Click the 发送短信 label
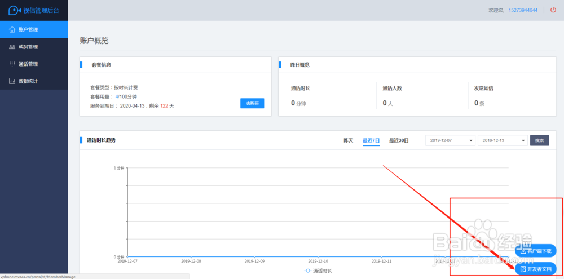Screen dimensions: 564x279 click(x=484, y=88)
